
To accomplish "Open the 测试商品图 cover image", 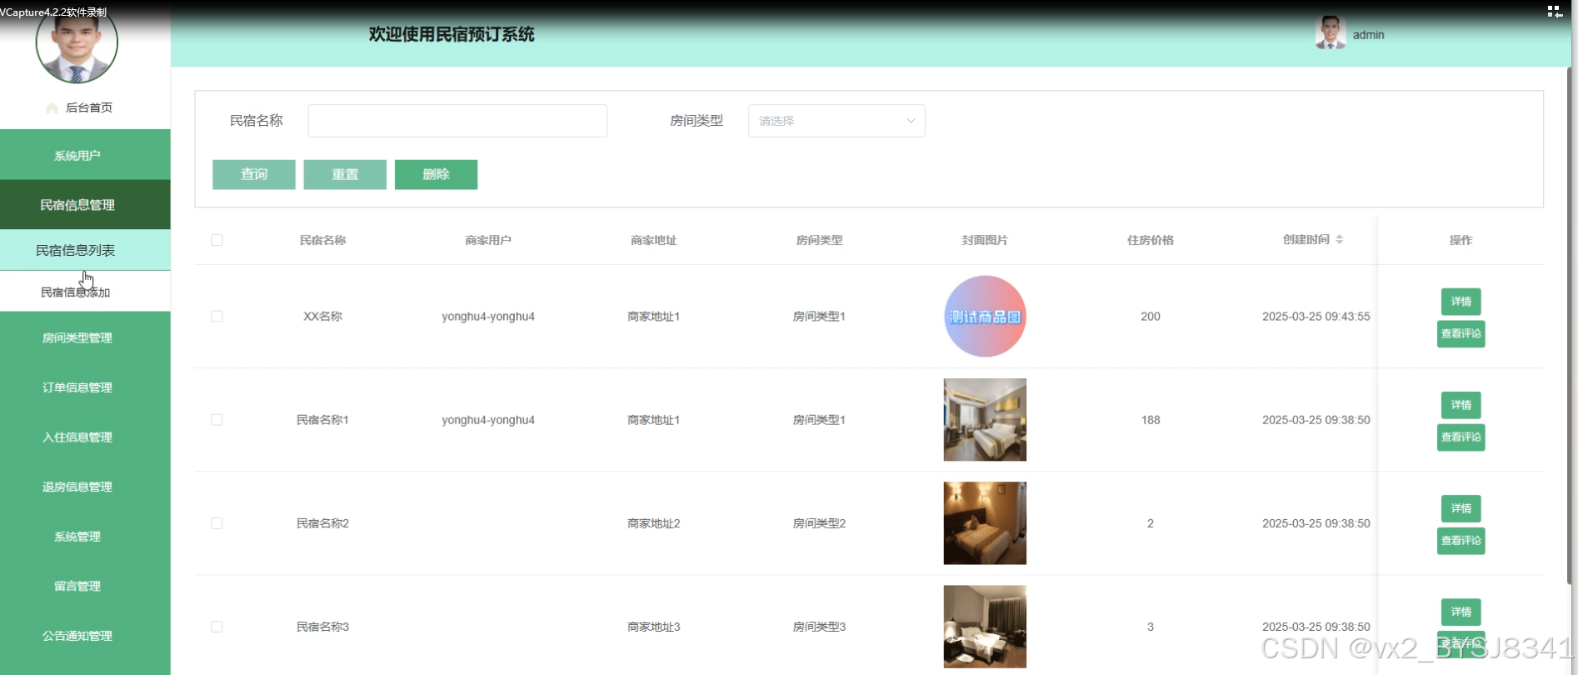I will click(x=985, y=317).
